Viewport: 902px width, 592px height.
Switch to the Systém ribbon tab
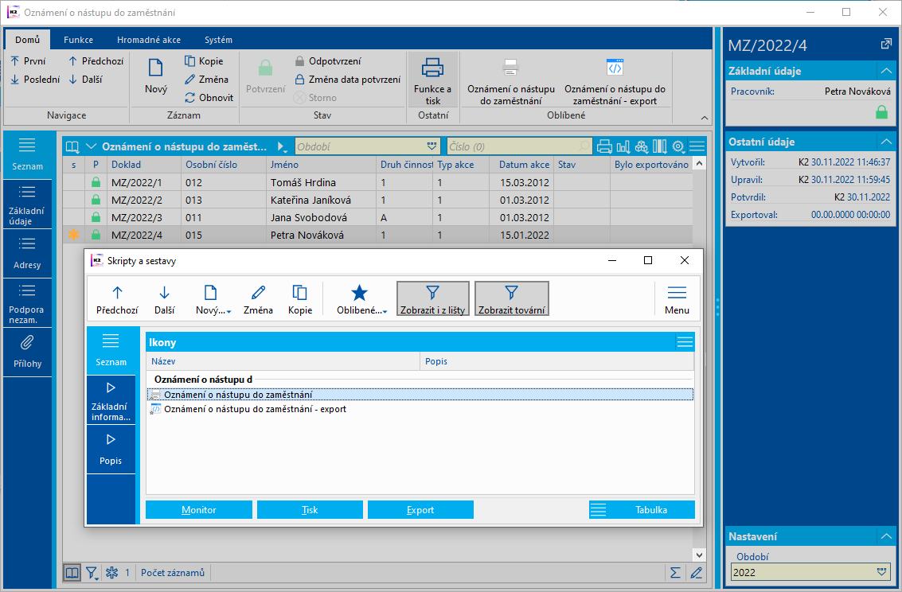[219, 40]
